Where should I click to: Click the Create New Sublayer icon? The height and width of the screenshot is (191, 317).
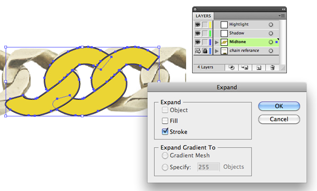point(245,68)
